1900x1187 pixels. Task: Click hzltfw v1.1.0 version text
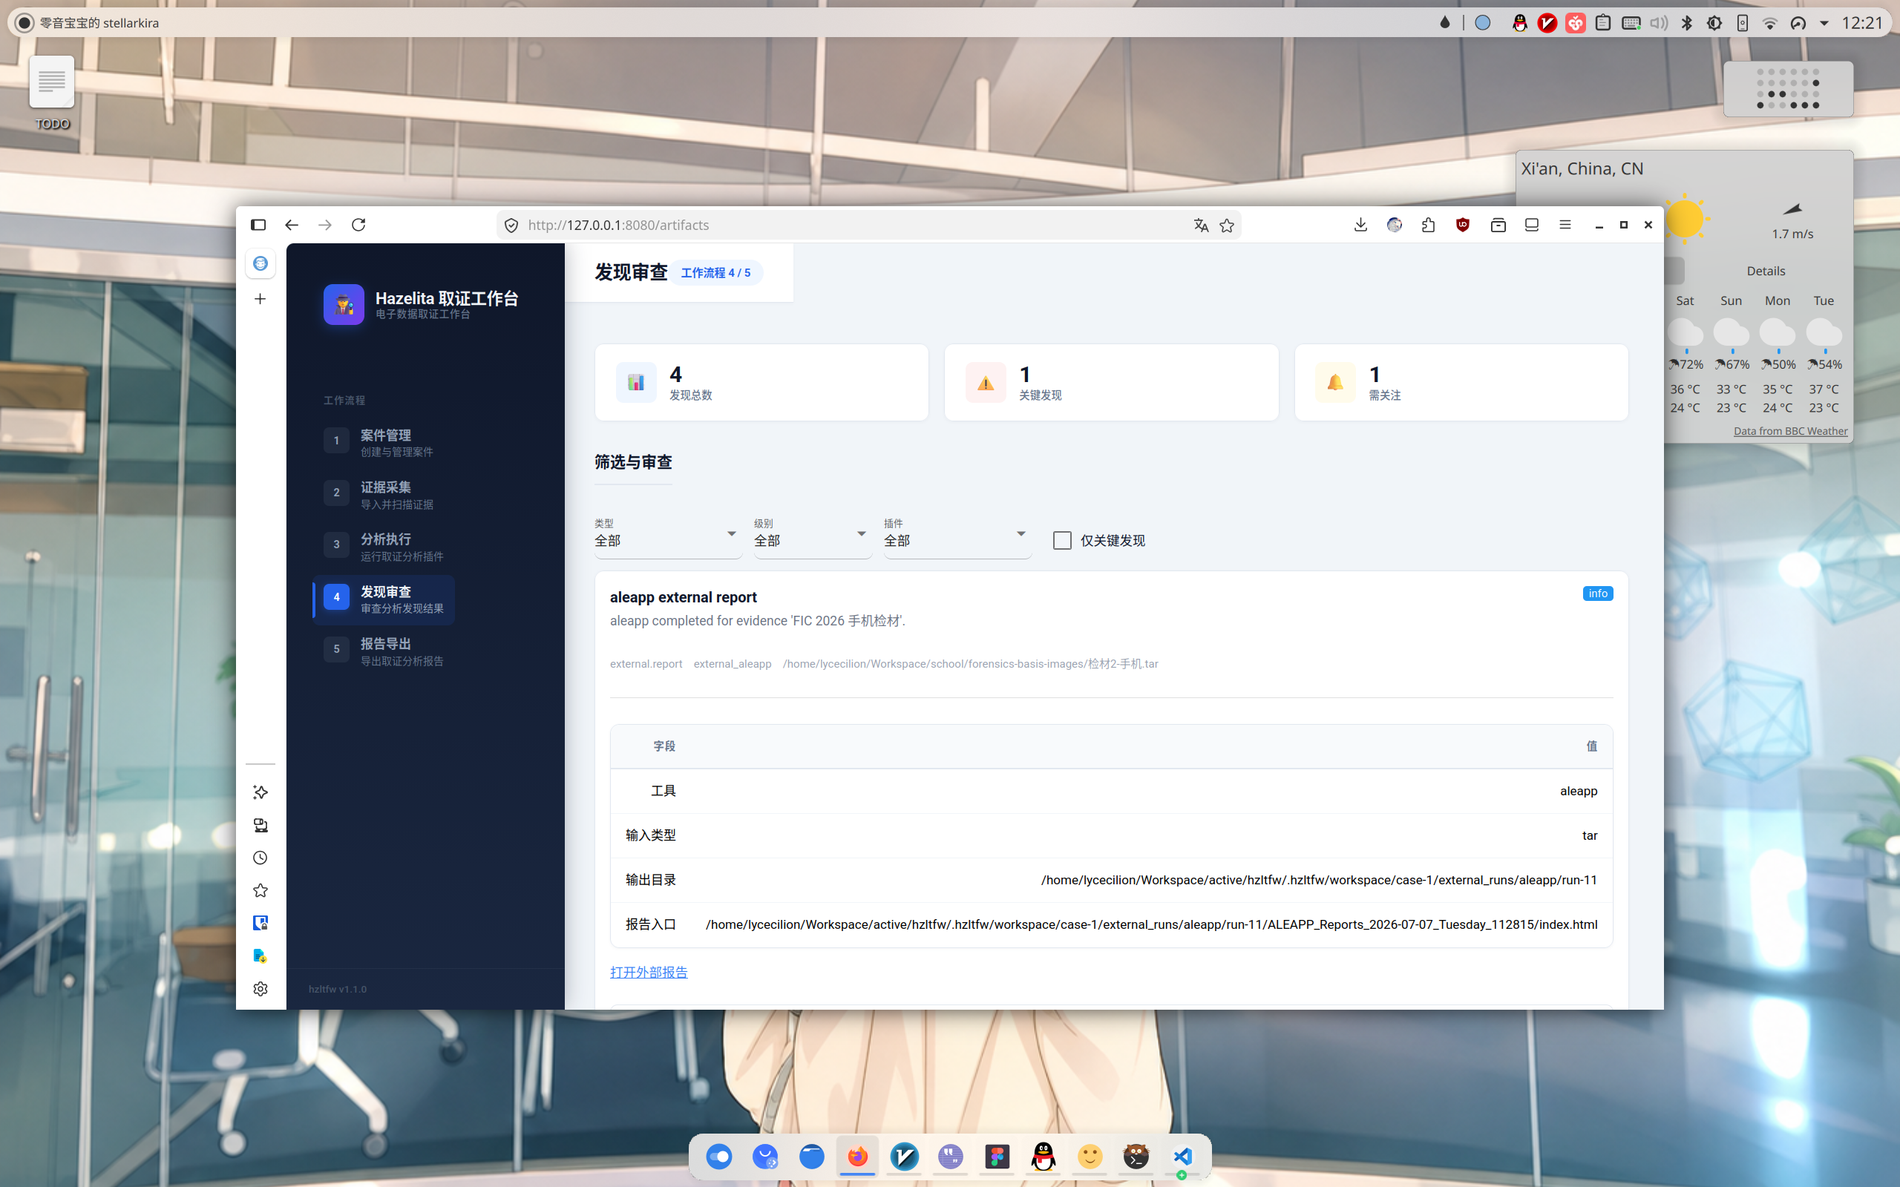point(338,989)
